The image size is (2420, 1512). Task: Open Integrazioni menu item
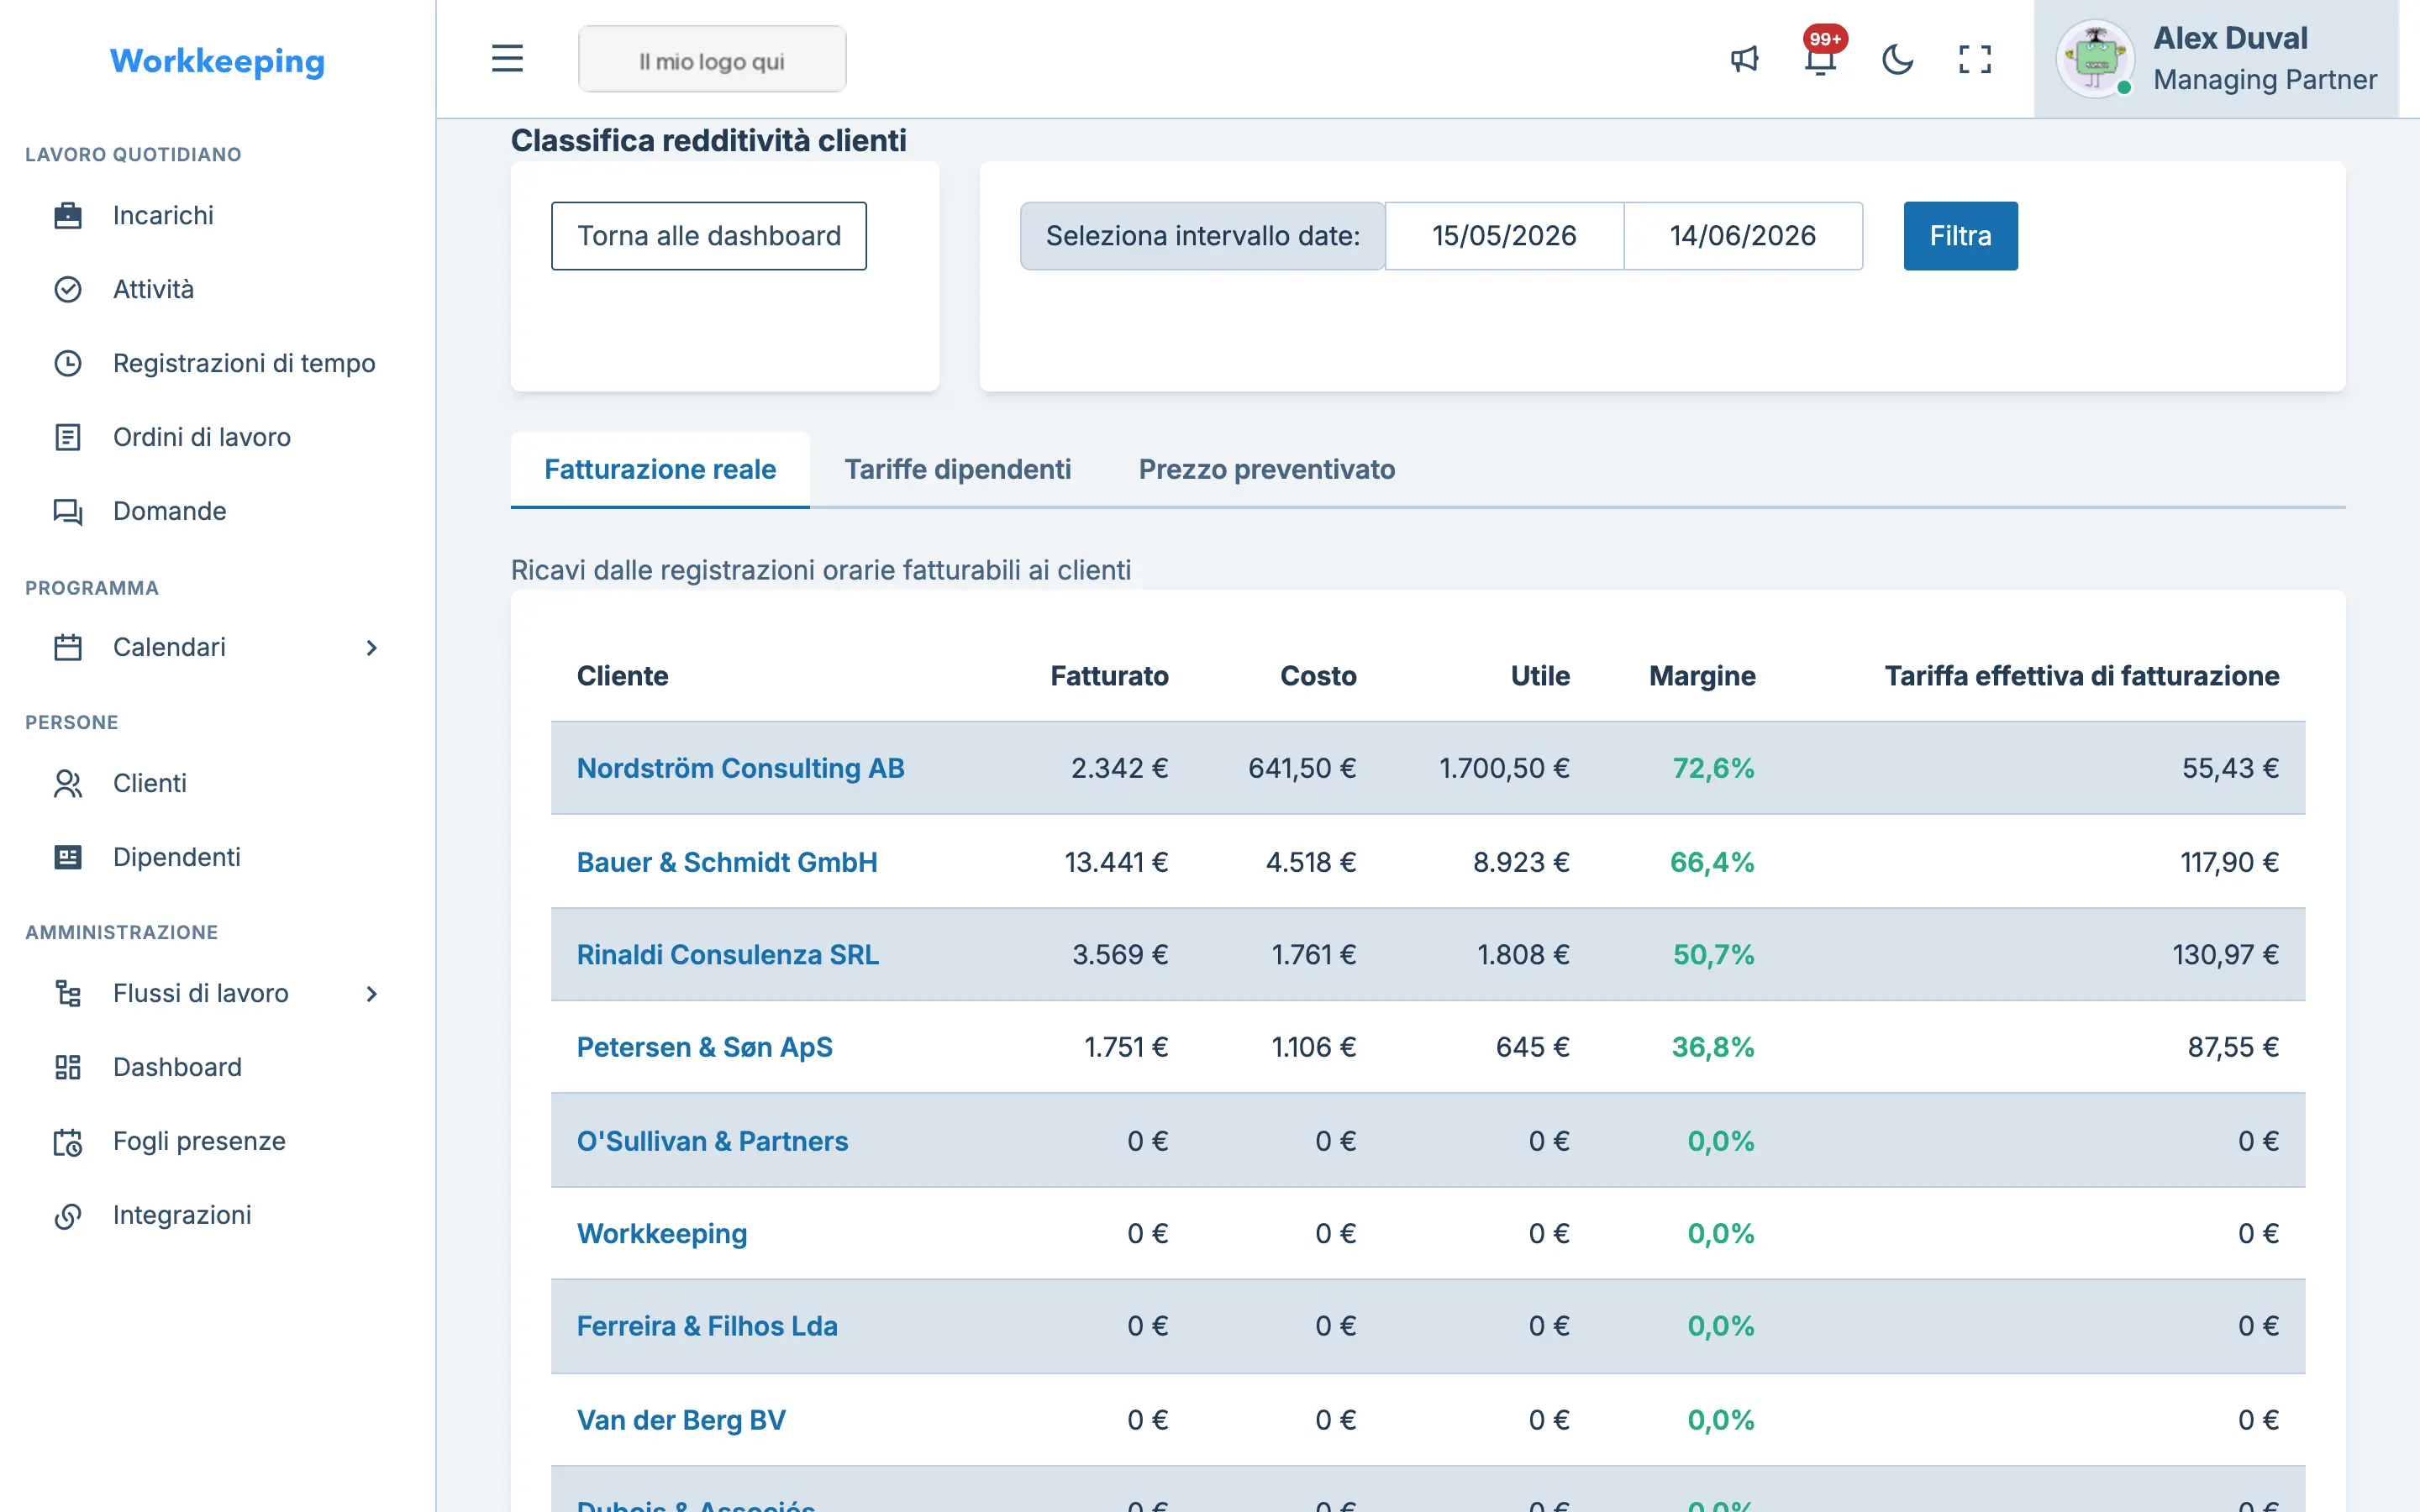point(182,1215)
